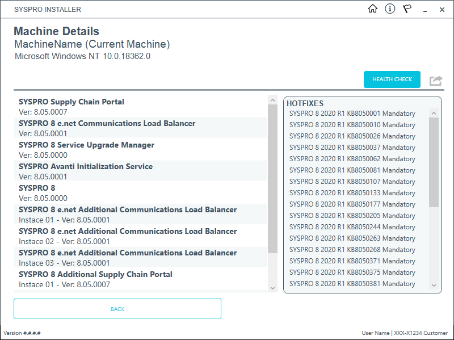Click the hotfixes list scroll down arrow

pos(434,285)
